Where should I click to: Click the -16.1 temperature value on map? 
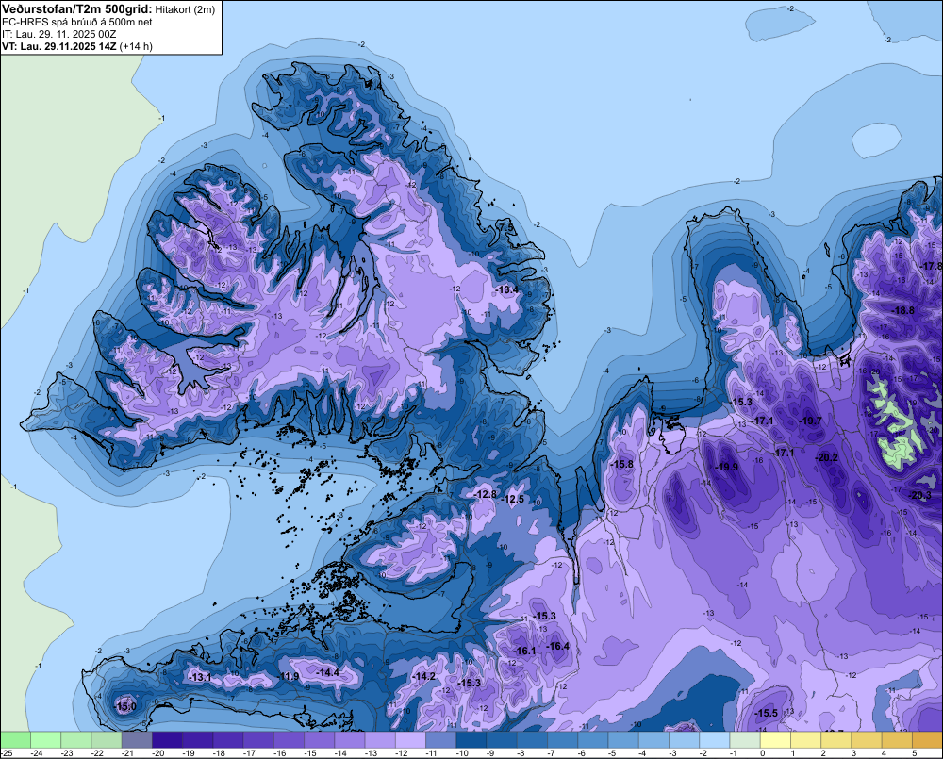coord(525,651)
